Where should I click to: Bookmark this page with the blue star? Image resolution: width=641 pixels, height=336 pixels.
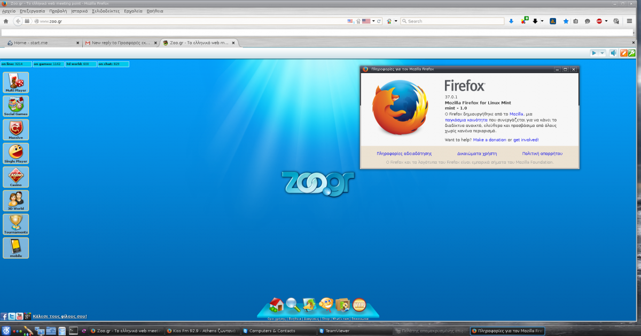[x=566, y=21]
